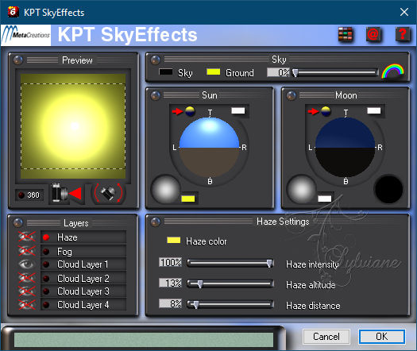
Task: Hide Cloud Layer 1 with eye icon
Action: [x=26, y=264]
